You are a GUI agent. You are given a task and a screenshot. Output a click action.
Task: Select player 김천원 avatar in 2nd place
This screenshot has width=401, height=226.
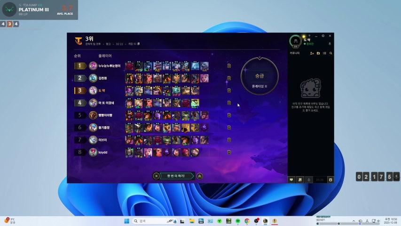93,78
